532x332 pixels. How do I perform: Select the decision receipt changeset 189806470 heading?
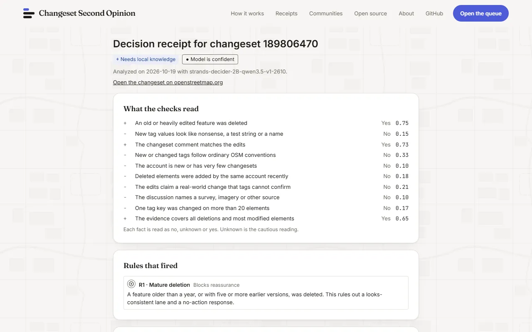[216, 44]
